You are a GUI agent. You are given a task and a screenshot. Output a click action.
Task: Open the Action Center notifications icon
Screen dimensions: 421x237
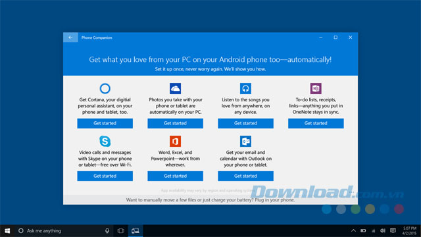[x=393, y=231]
